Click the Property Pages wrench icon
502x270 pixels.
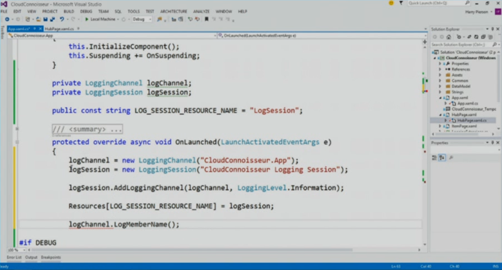tap(451, 157)
